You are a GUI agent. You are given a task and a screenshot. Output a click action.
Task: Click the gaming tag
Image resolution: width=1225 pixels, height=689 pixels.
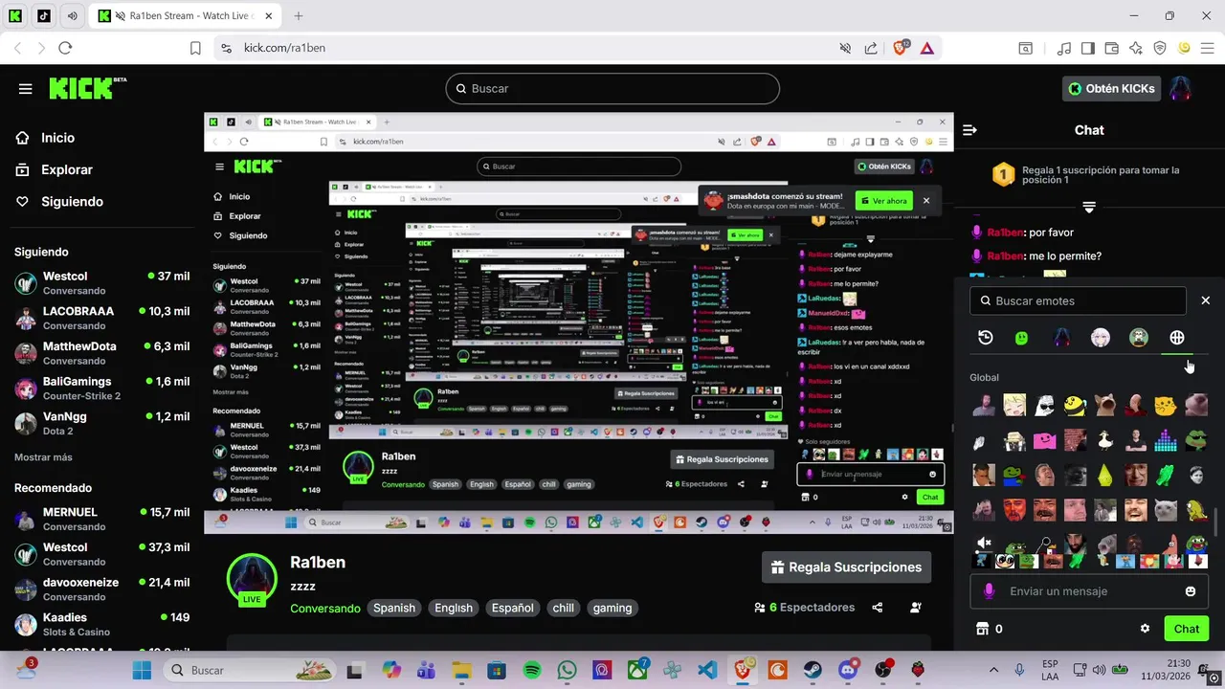(612, 608)
